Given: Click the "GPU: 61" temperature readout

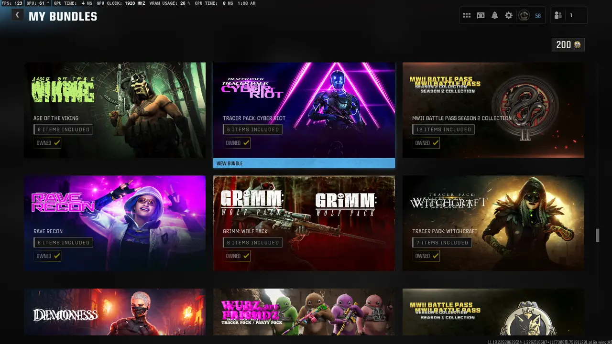Looking at the screenshot, I should [x=37, y=3].
